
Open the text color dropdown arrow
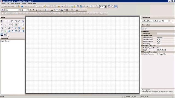click(65, 10)
